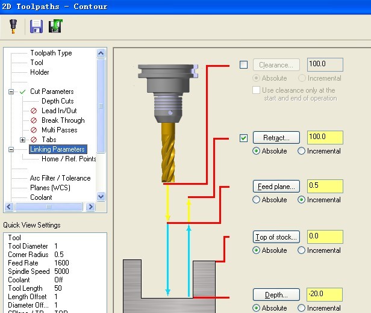Click the Retract value field 100.0
Viewport: 371px width, 313px height.
(325, 137)
